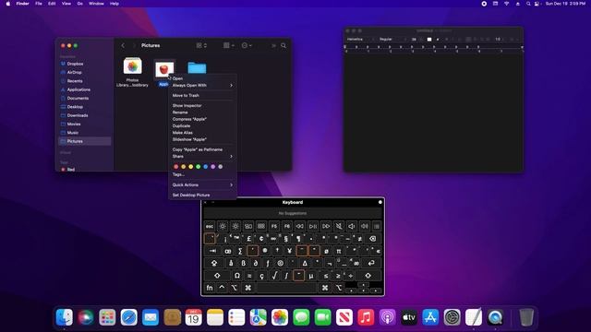
Task: Open the Helvetica font family dropdown in TextEdit
Action: [x=360, y=39]
